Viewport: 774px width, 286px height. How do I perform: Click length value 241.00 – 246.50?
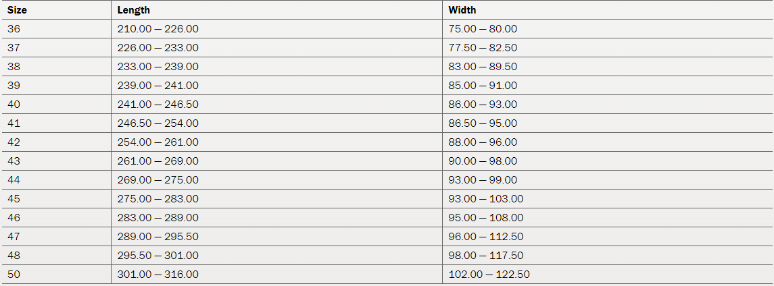click(x=158, y=105)
